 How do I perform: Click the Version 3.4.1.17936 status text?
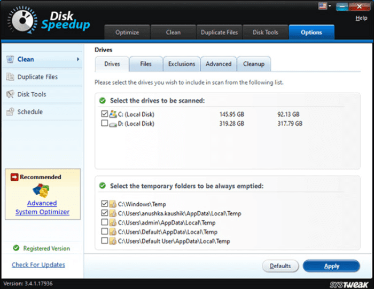click(x=28, y=284)
